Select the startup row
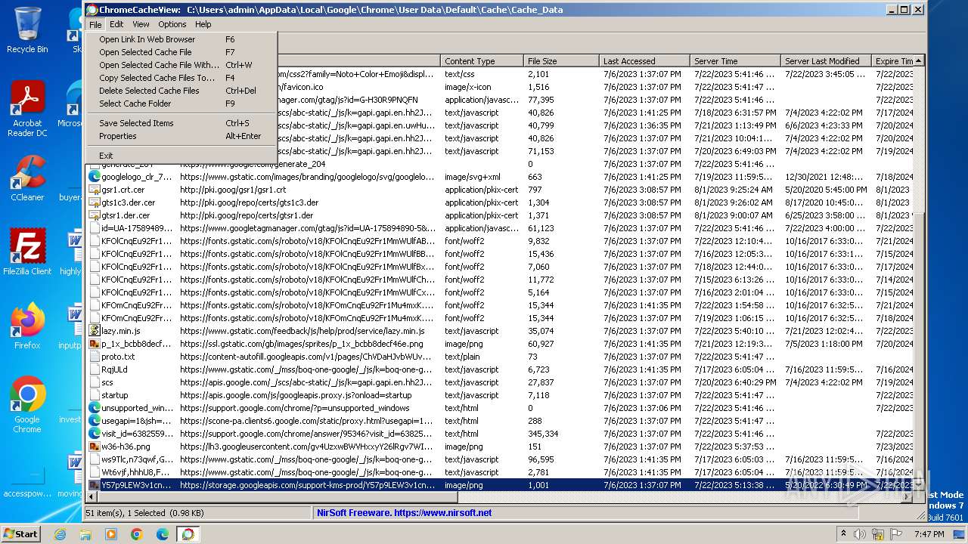 [499, 395]
